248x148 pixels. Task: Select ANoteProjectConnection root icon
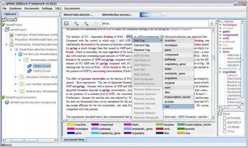coord(3,98)
